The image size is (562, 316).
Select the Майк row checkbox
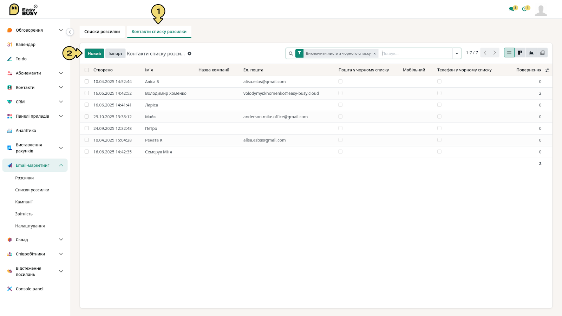(x=87, y=117)
